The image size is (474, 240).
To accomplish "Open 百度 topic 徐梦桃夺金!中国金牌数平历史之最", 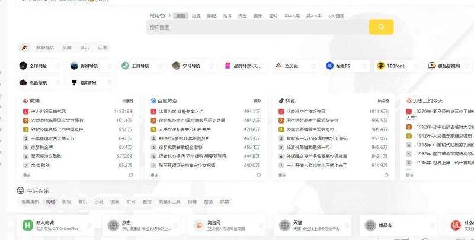I will click(192, 121).
